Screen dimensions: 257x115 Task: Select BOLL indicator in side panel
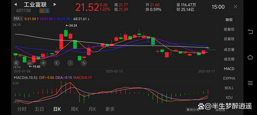[229, 88]
